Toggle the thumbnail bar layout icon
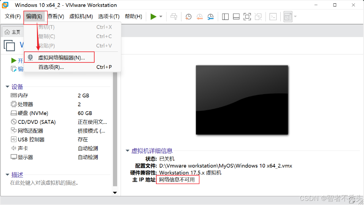Viewport: 364px width, 205px height. pos(236,16)
